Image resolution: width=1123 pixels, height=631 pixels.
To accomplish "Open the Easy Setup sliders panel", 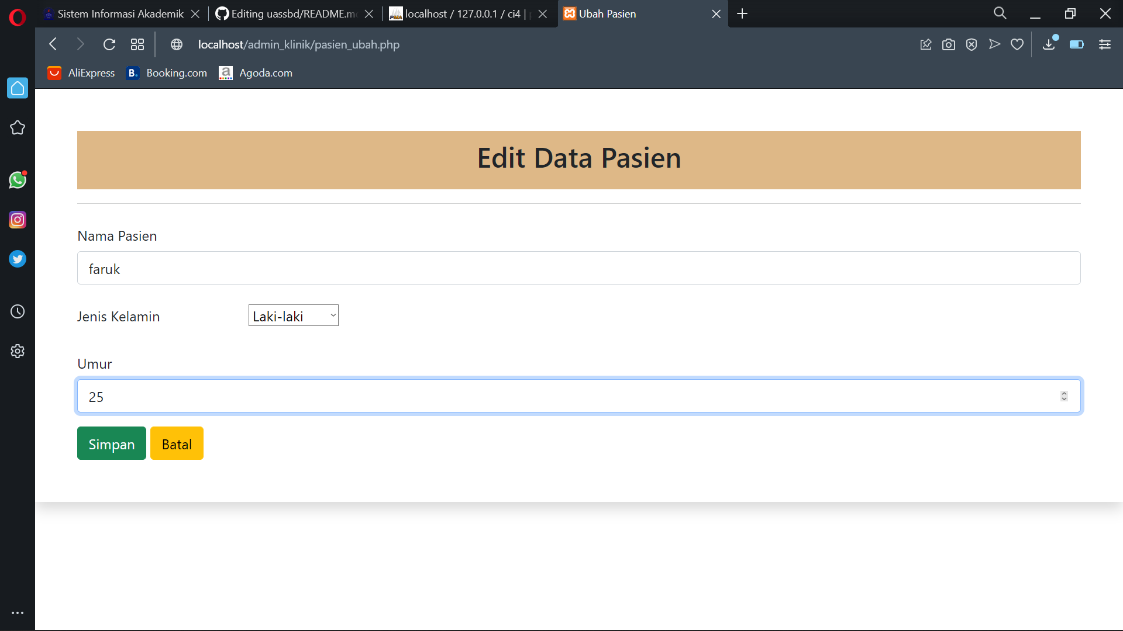I will pyautogui.click(x=1105, y=44).
